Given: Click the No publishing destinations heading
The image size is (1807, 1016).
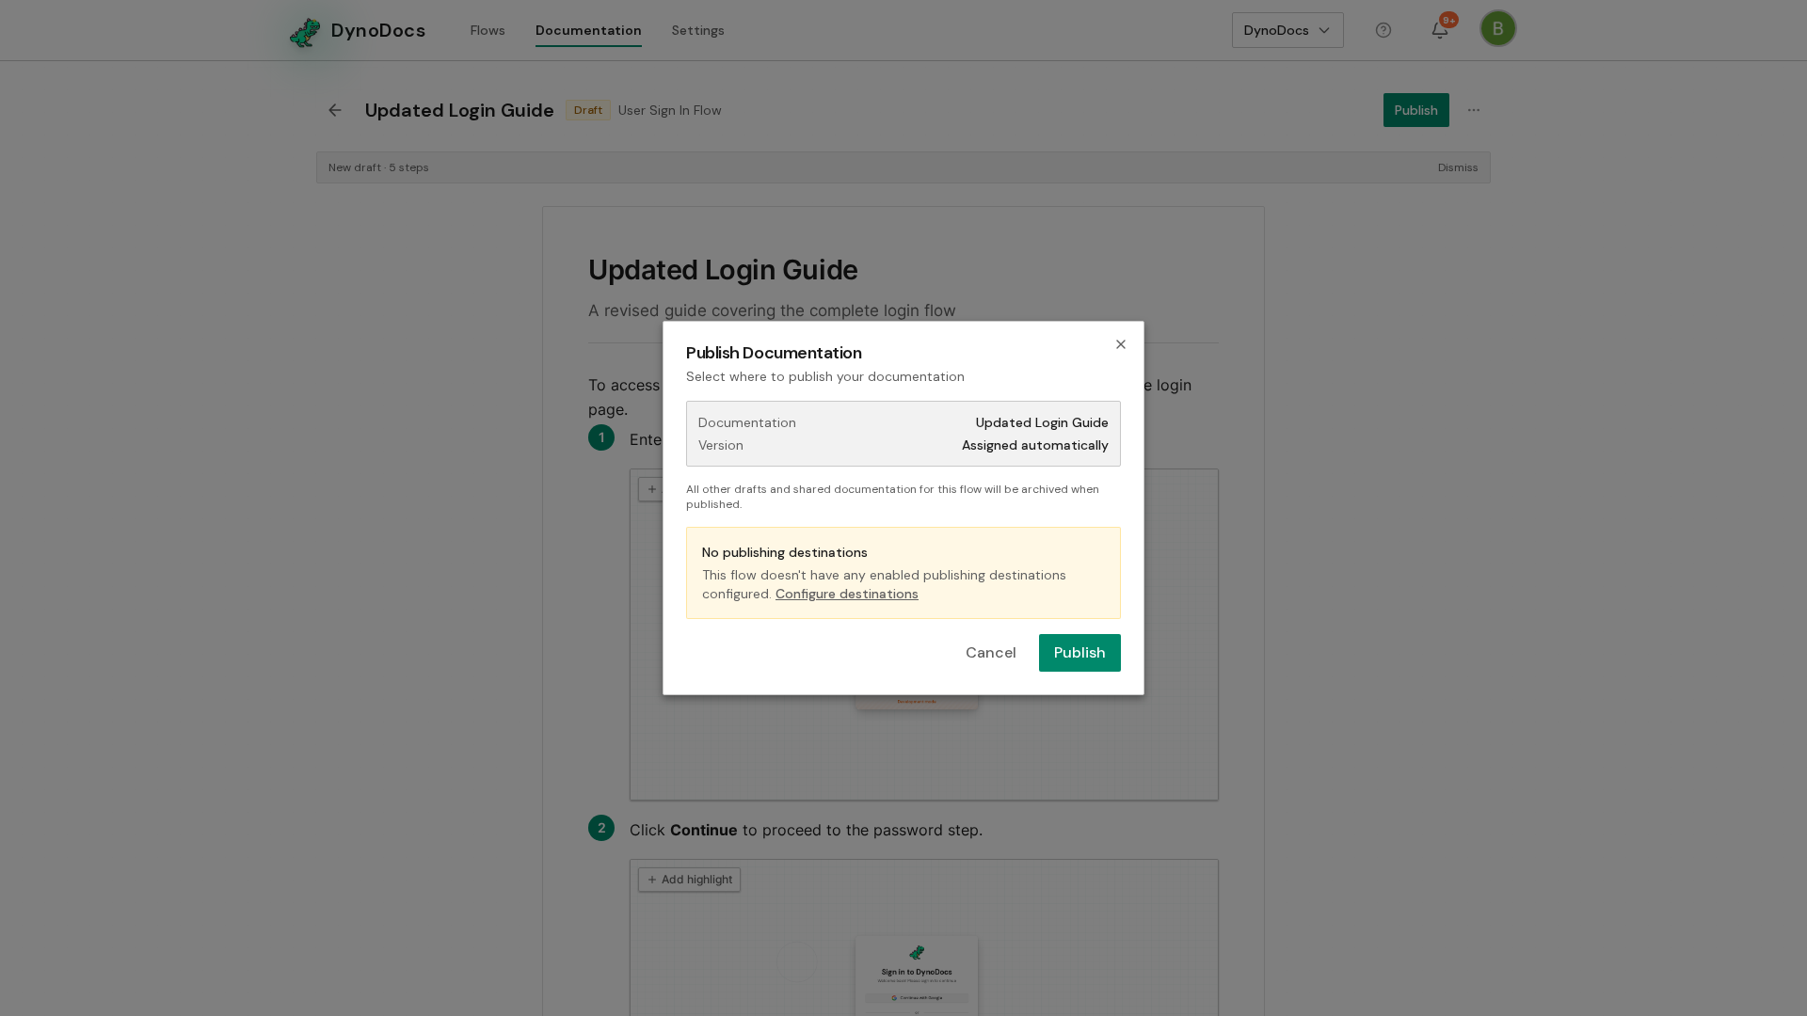Looking at the screenshot, I should [785, 552].
